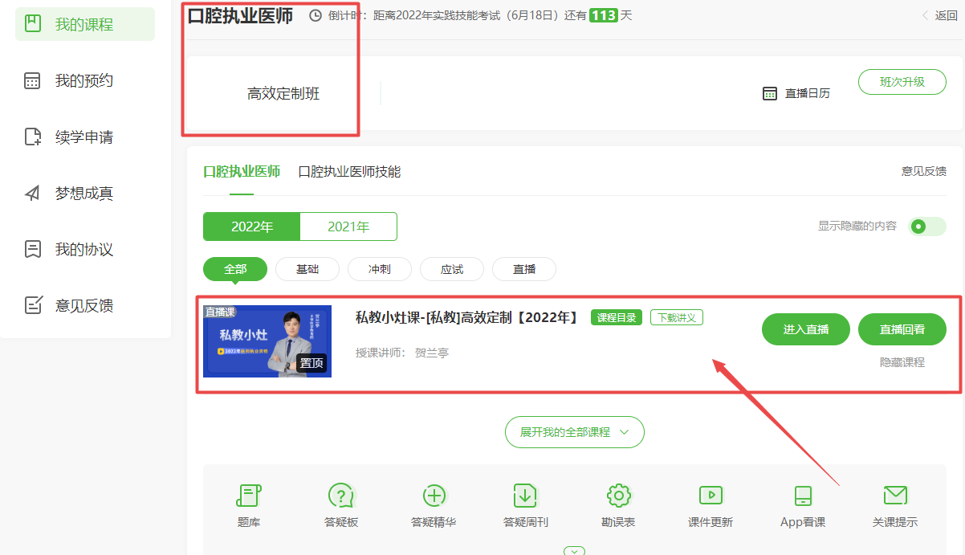
Task: Open the 勘误表 gear icon
Action: (618, 496)
